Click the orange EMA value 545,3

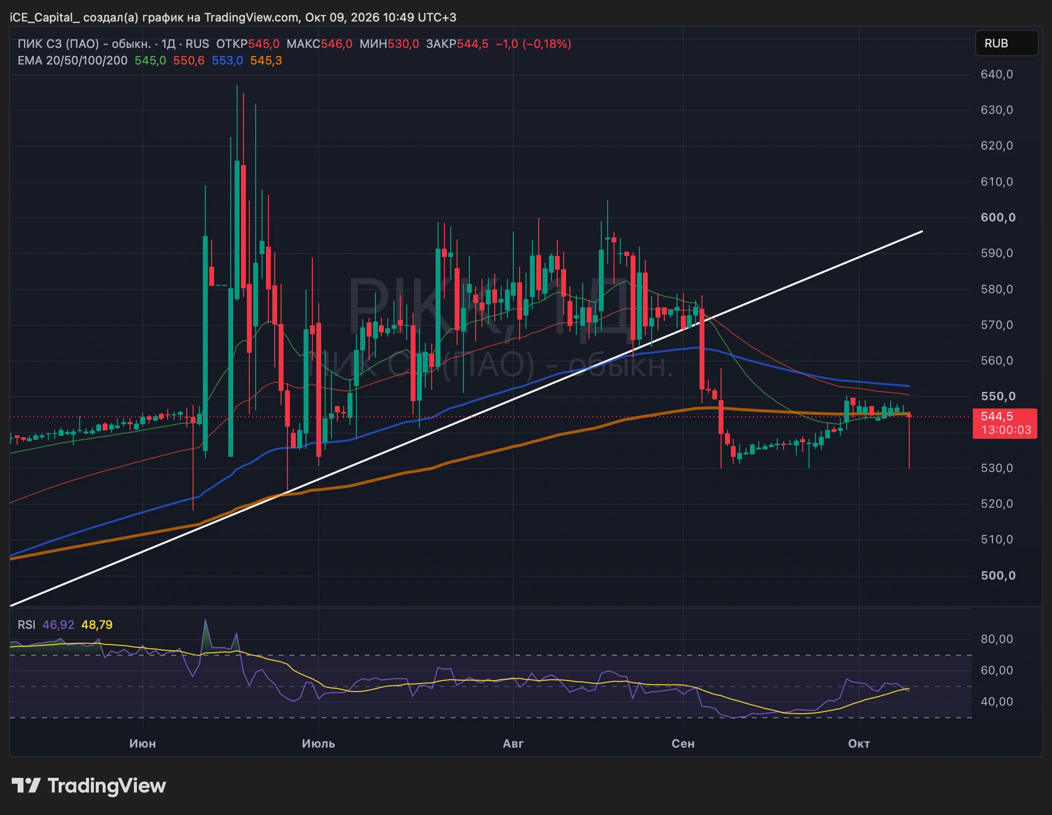pyautogui.click(x=266, y=61)
